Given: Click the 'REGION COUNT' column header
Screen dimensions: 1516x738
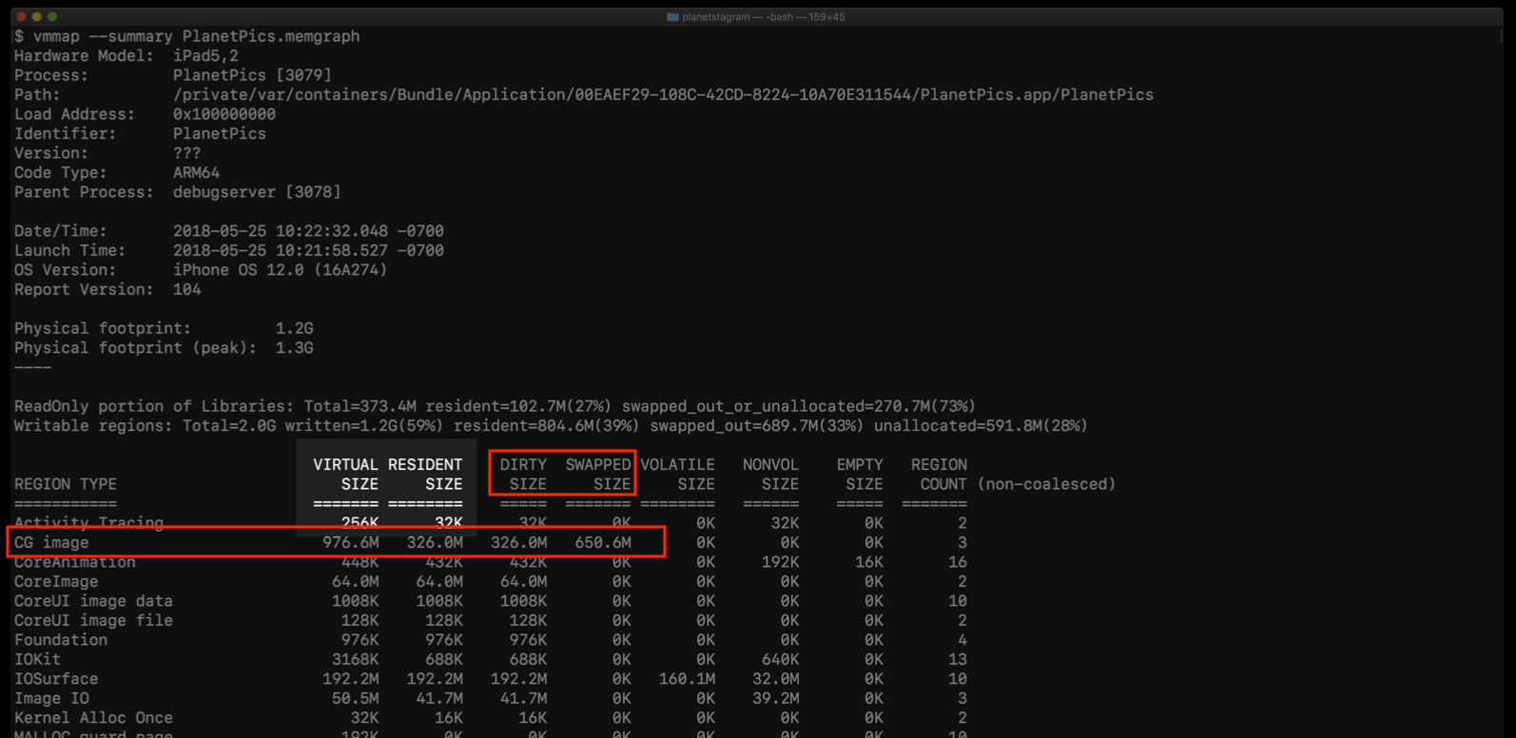Looking at the screenshot, I should (x=939, y=475).
